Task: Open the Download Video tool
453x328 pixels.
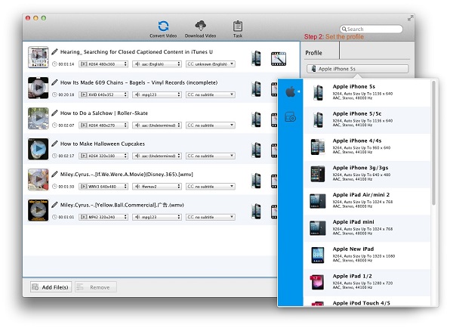Action: point(201,29)
